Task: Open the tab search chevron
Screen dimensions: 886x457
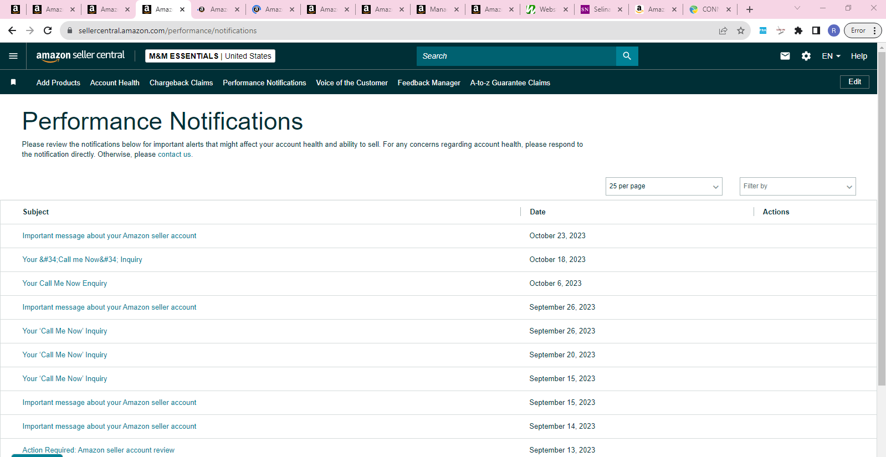Action: [797, 8]
